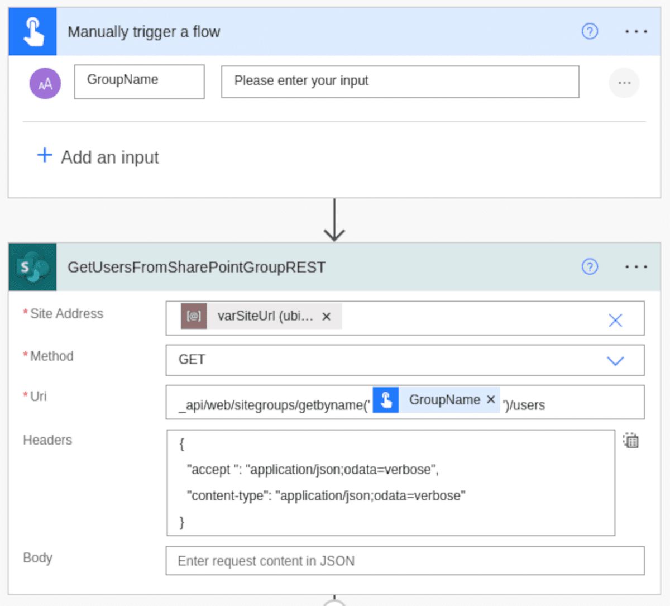Collapse the GetUsersFromSharePointGroupREST card title

(197, 267)
